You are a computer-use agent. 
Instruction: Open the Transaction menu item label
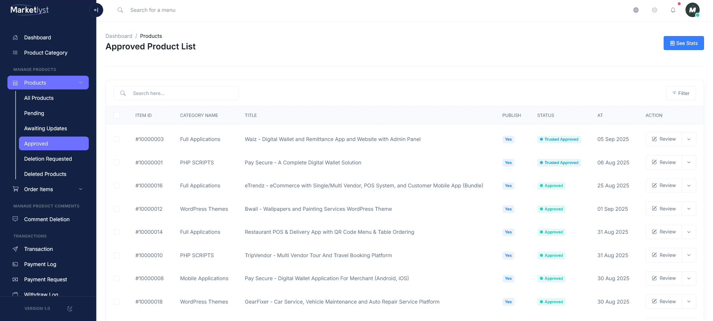click(39, 249)
